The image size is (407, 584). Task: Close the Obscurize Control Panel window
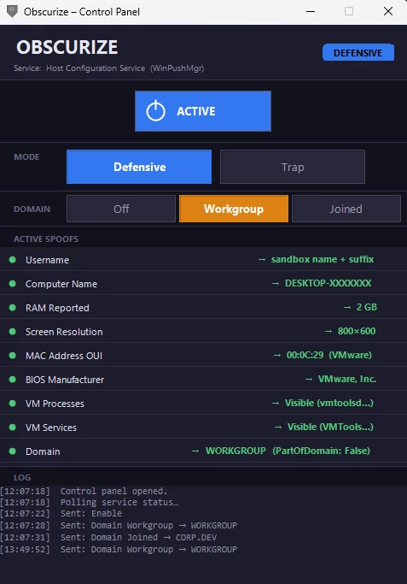(x=388, y=12)
